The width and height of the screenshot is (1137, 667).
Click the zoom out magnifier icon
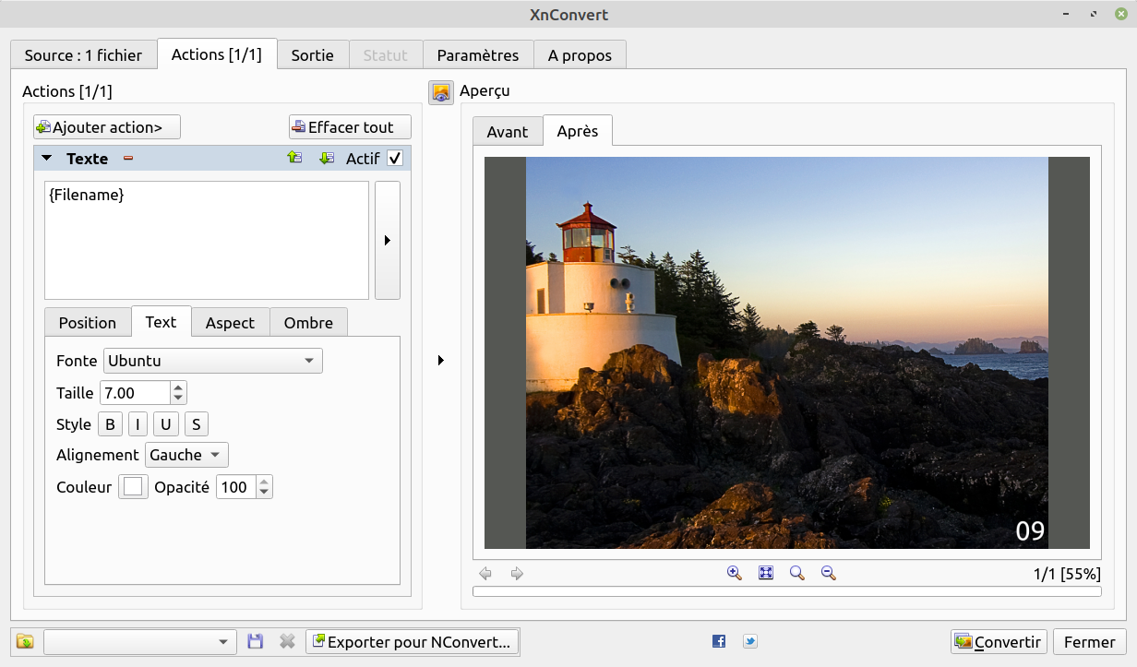829,573
